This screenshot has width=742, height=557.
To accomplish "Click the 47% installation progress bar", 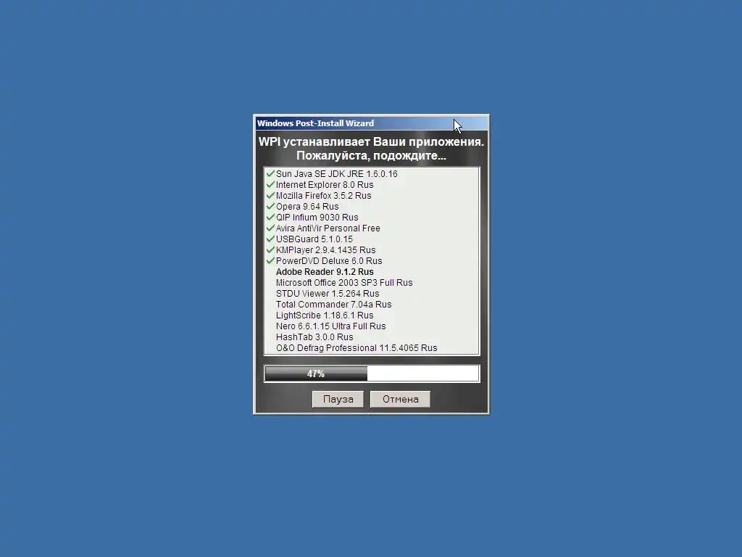I will [372, 374].
